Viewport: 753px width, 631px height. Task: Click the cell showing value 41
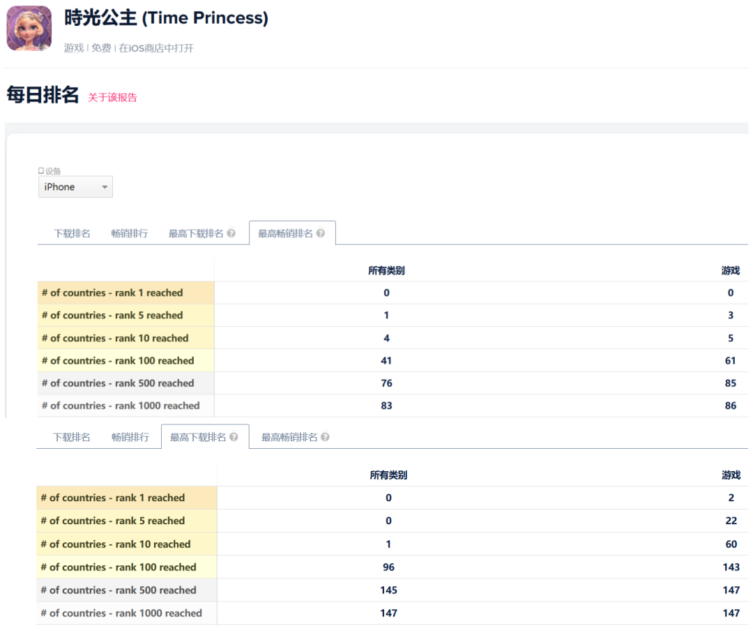[x=386, y=361]
